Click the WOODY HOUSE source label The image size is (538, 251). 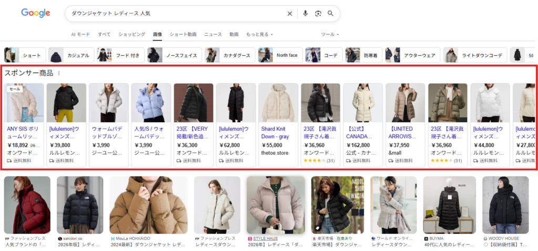pos(504,238)
